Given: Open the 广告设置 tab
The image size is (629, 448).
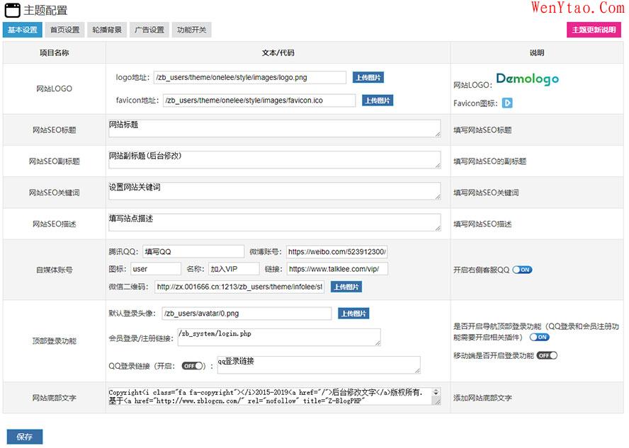Looking at the screenshot, I should click(149, 30).
